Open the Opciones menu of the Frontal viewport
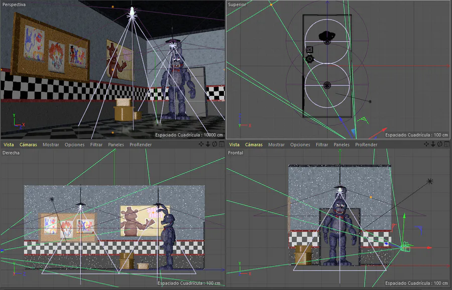 tap(300, 144)
